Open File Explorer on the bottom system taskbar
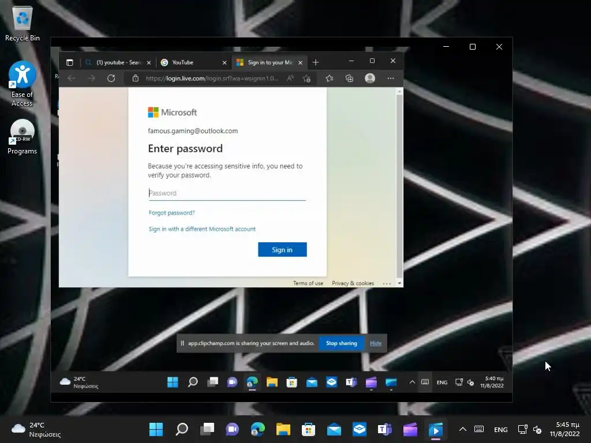591x443 pixels. point(283,429)
